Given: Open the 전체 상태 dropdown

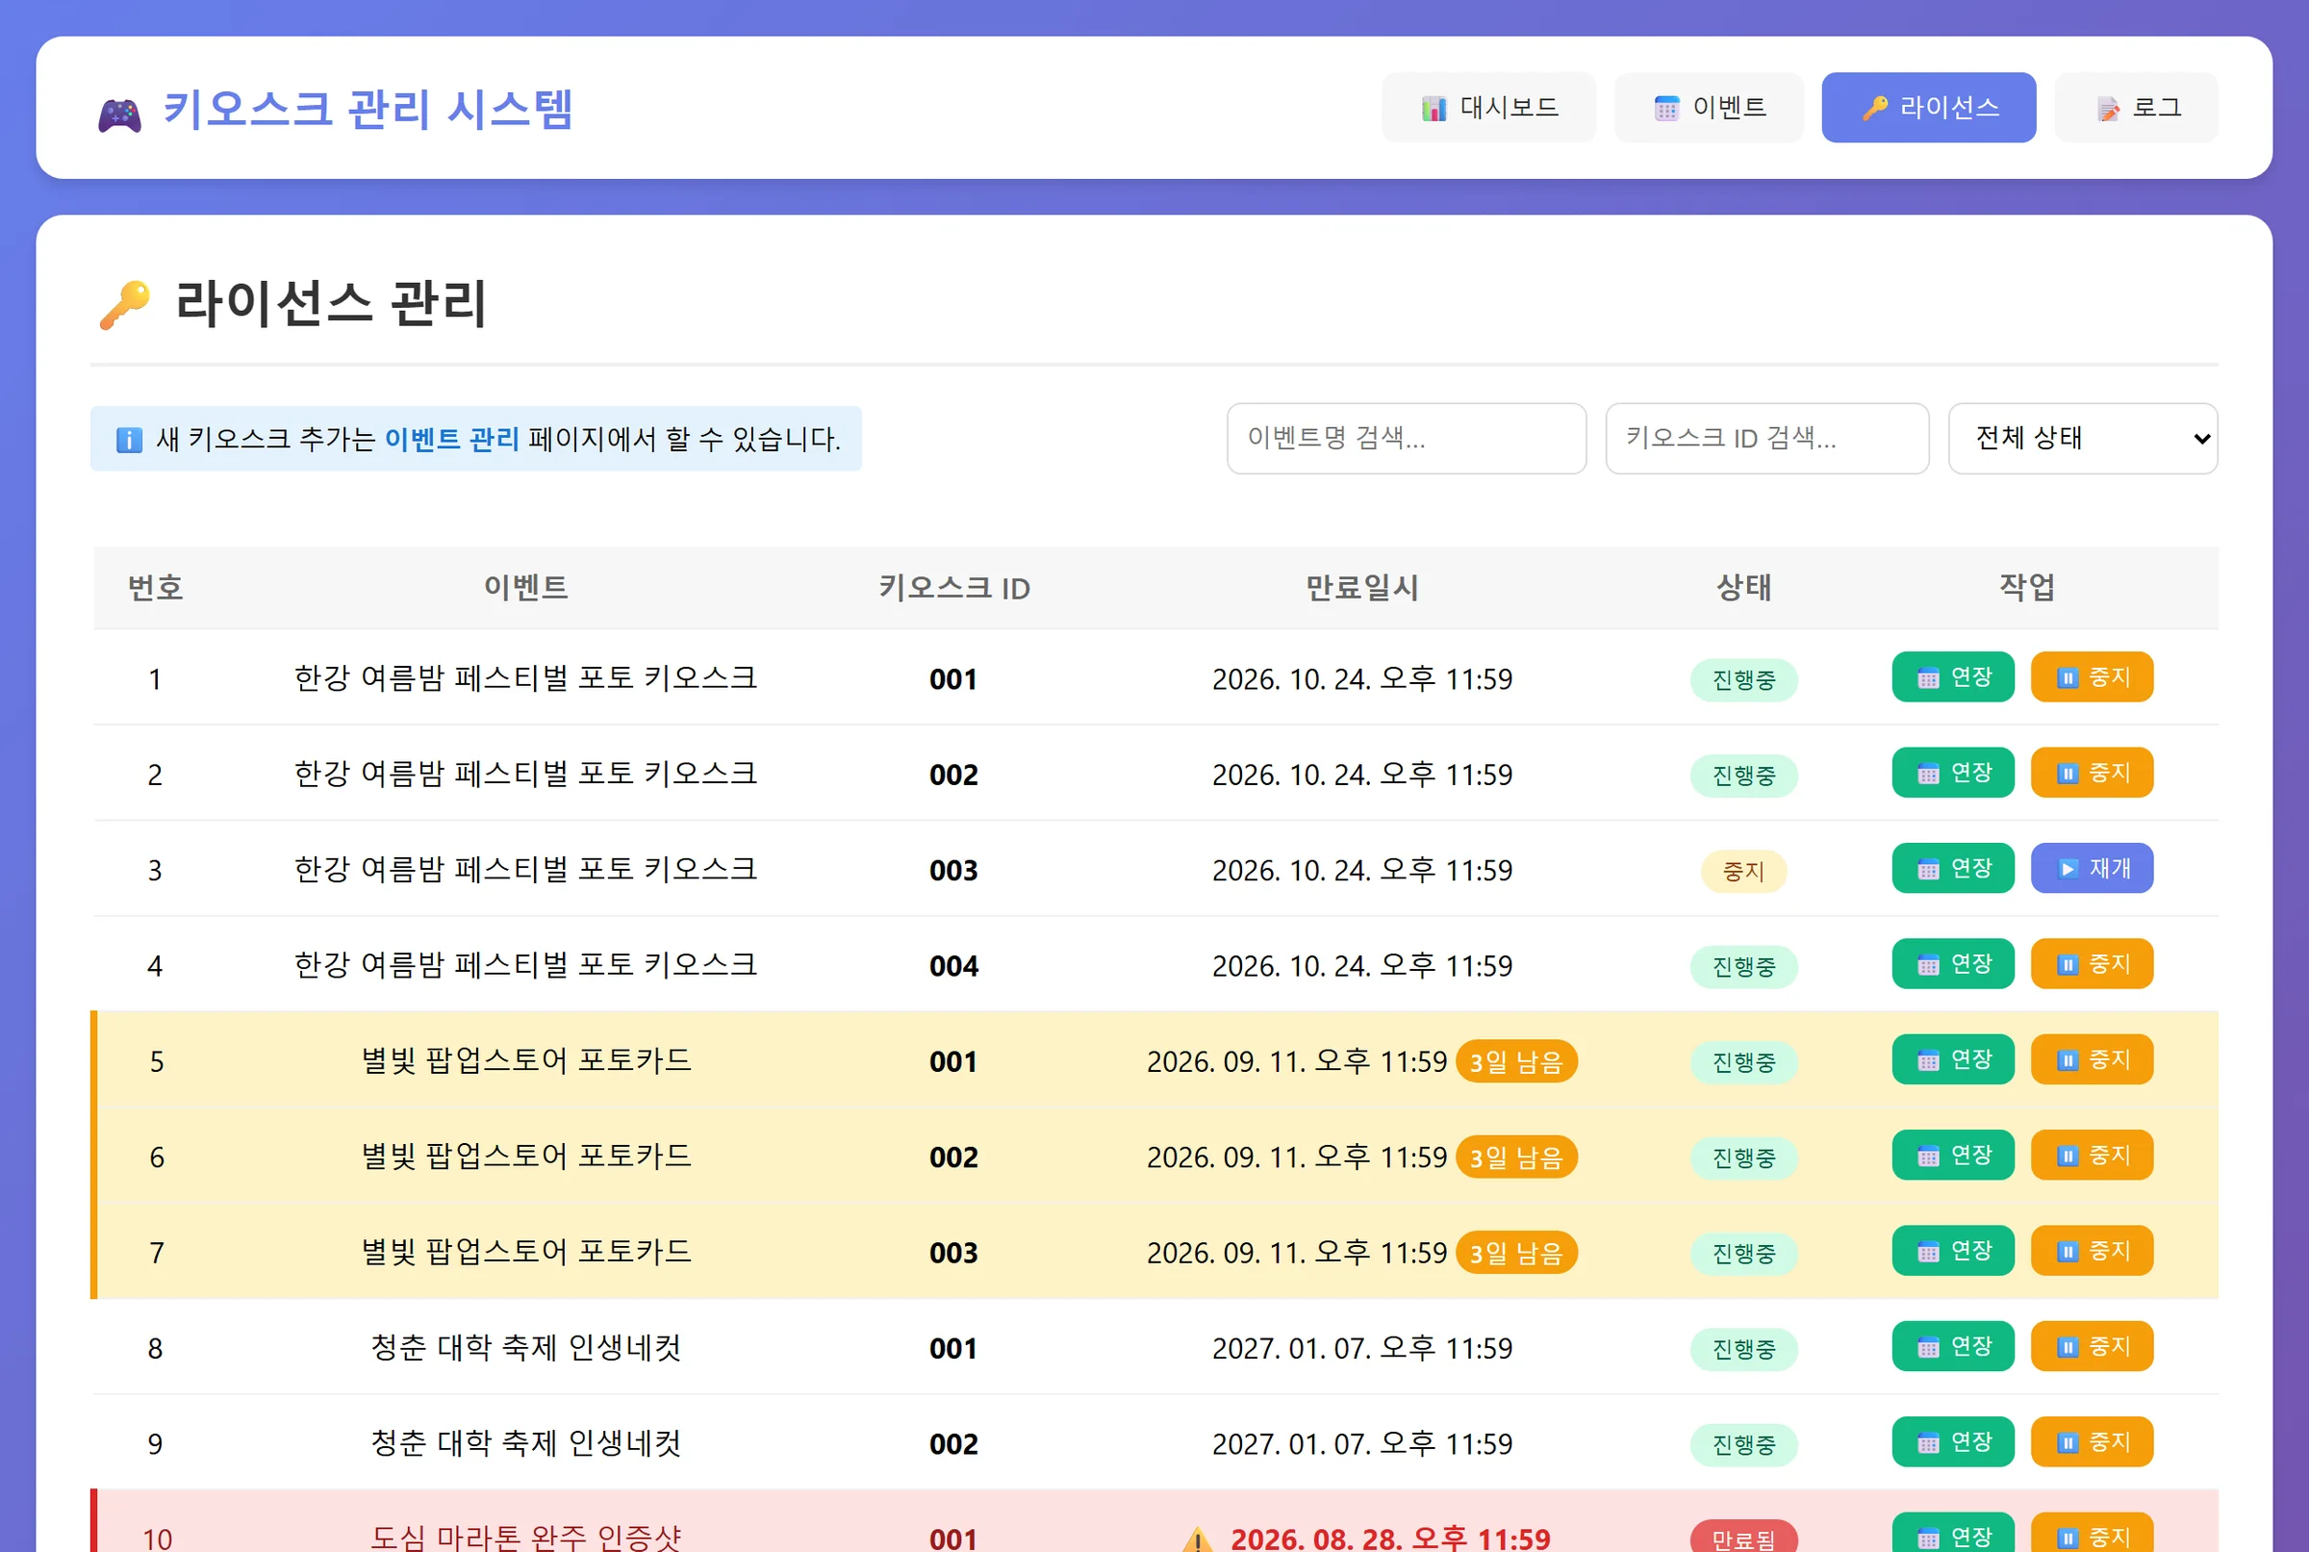Looking at the screenshot, I should click(2082, 438).
